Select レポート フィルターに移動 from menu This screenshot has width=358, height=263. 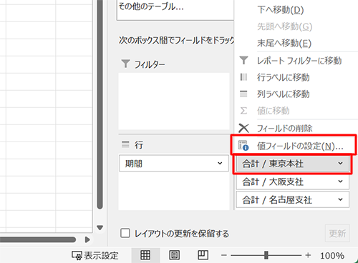299,61
